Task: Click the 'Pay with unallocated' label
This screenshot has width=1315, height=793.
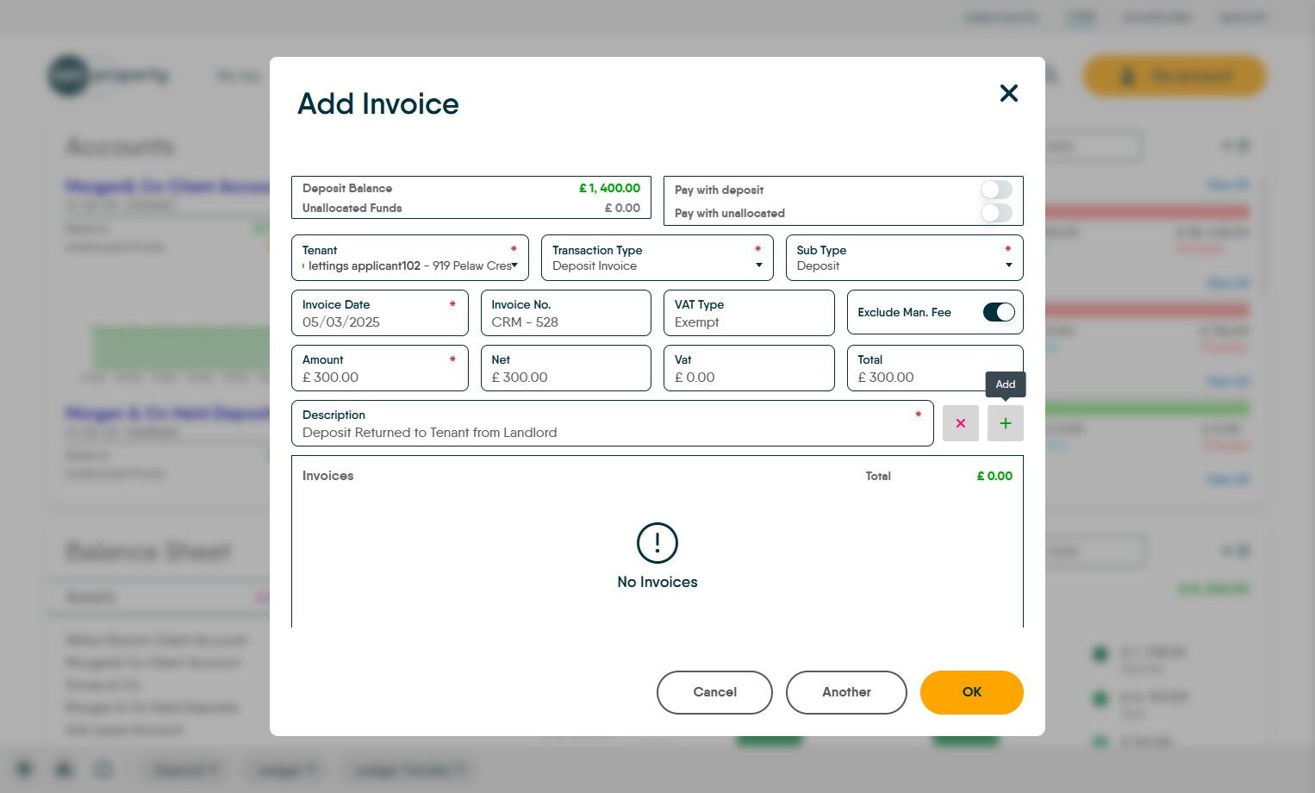Action: (x=730, y=213)
